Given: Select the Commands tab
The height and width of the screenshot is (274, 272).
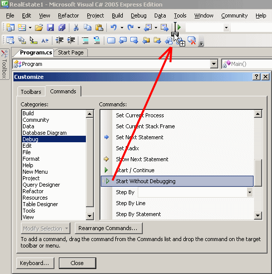Looking at the screenshot, I should click(x=63, y=91).
